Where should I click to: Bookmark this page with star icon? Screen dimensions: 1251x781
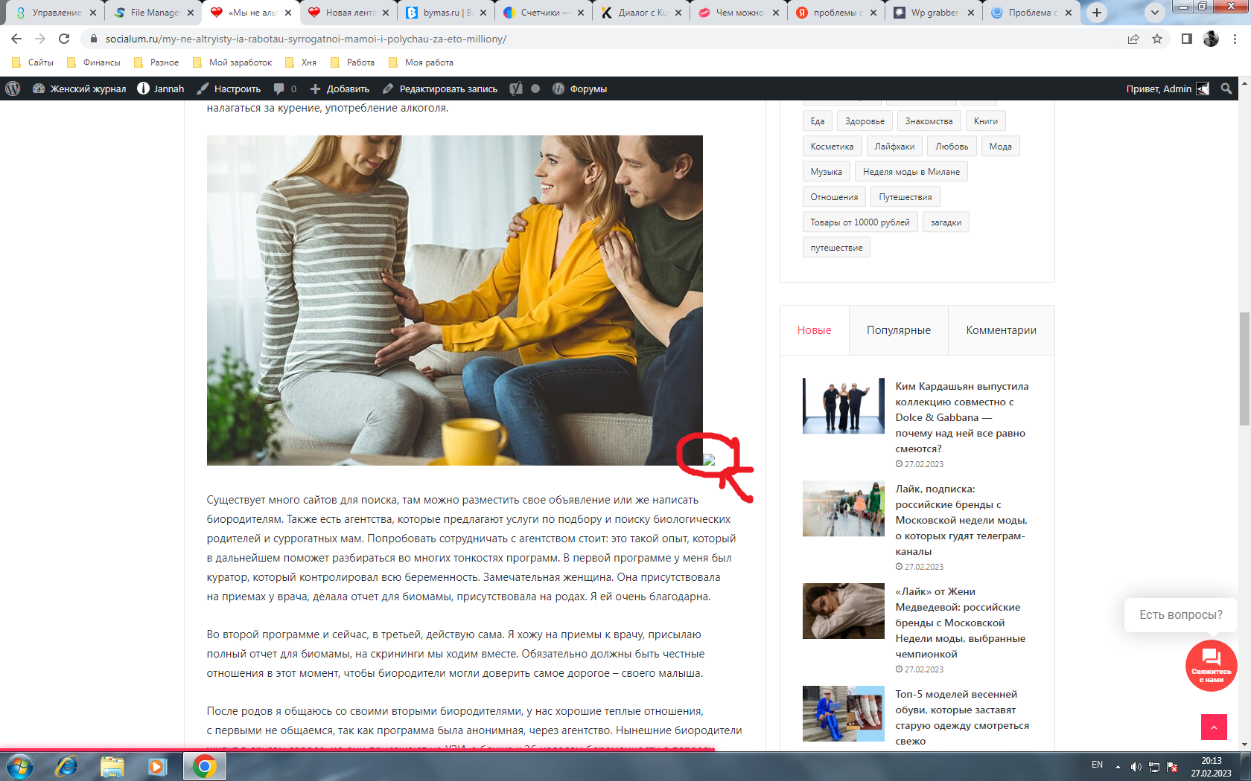click(1157, 39)
